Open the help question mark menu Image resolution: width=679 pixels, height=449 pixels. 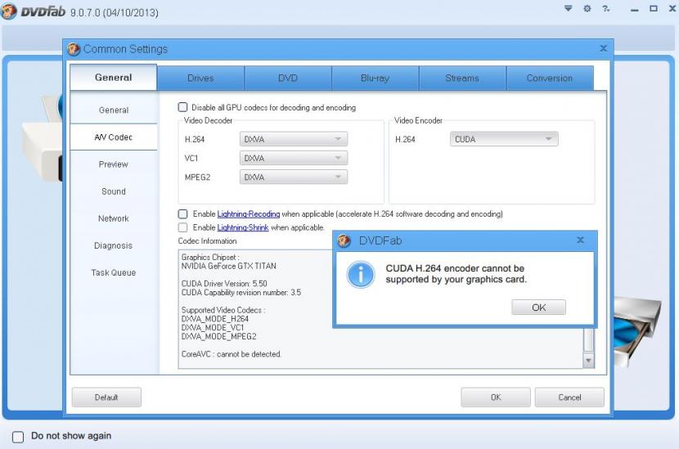tap(606, 9)
